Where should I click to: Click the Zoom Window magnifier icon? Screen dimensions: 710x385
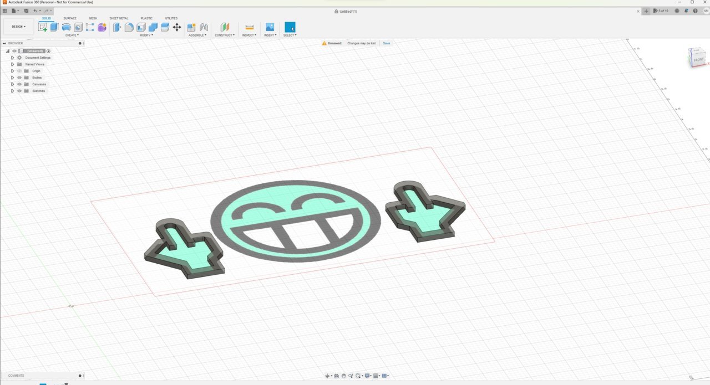[x=359, y=376]
